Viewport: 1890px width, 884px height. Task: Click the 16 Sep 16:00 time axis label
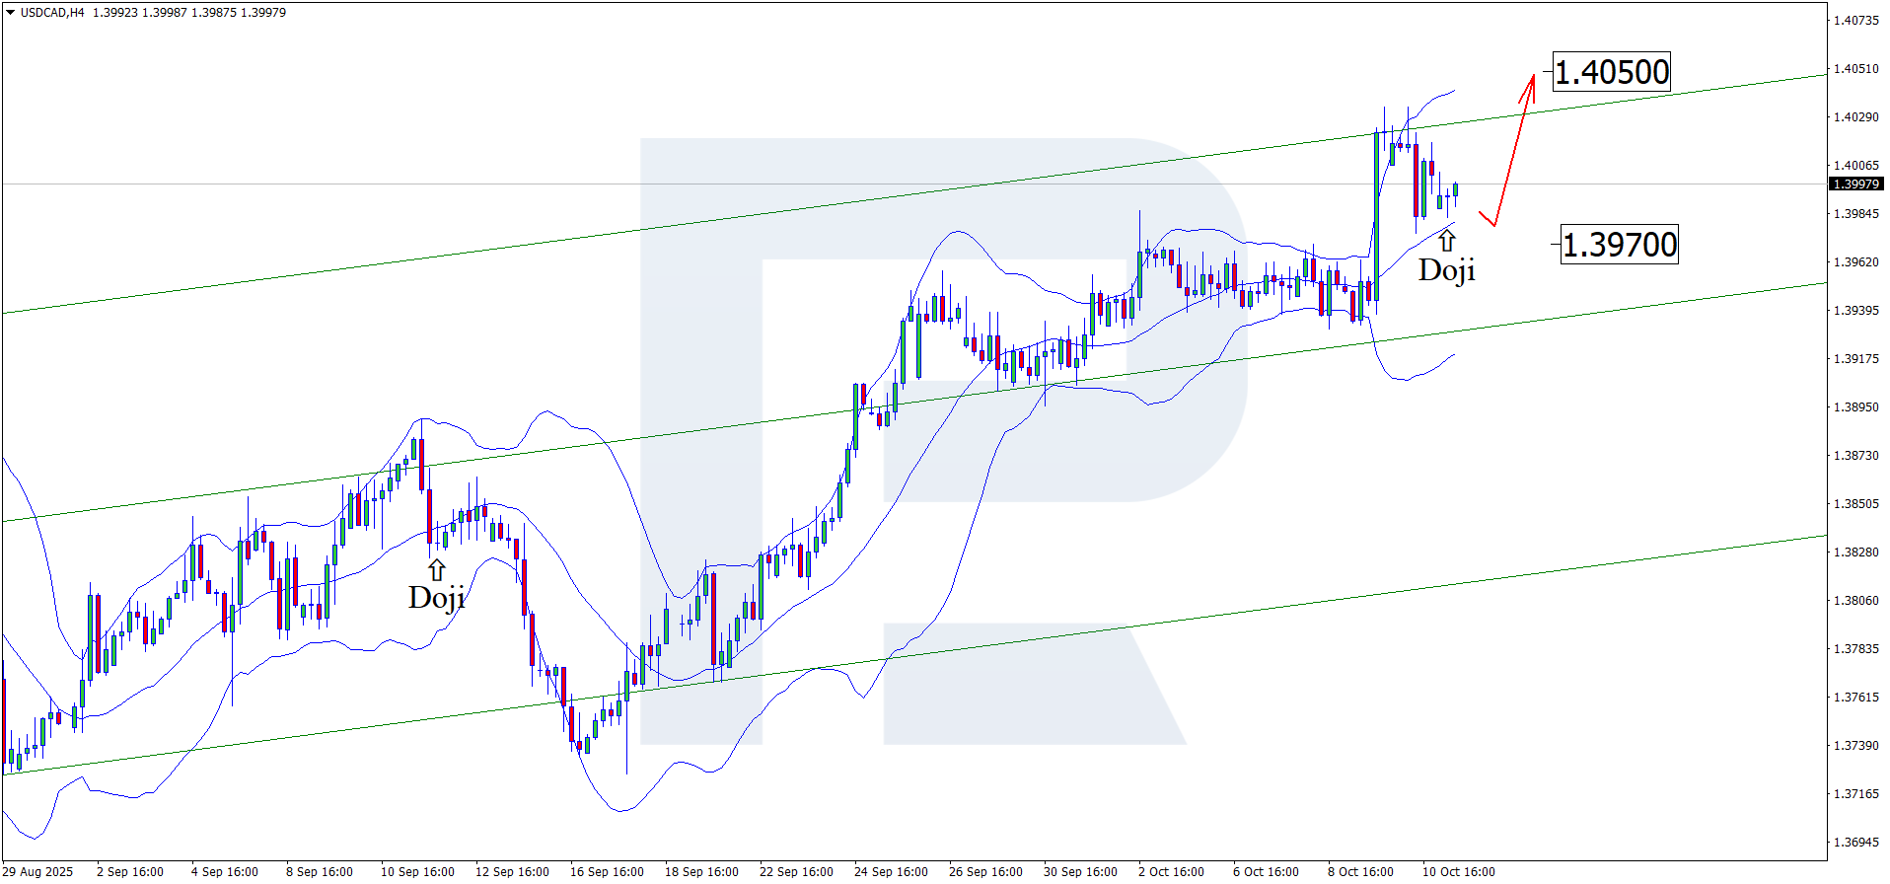[607, 871]
